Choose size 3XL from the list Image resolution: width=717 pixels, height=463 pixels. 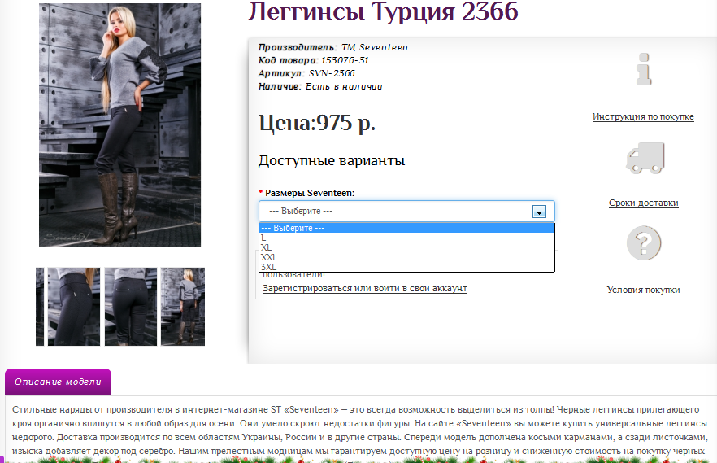point(406,267)
